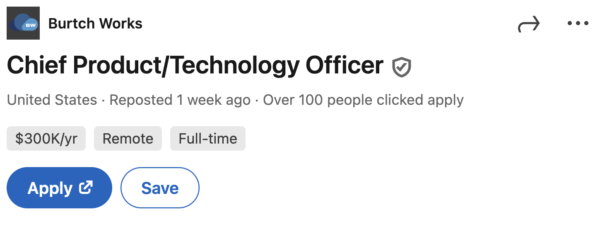Click the share arrow icon

pyautogui.click(x=529, y=24)
